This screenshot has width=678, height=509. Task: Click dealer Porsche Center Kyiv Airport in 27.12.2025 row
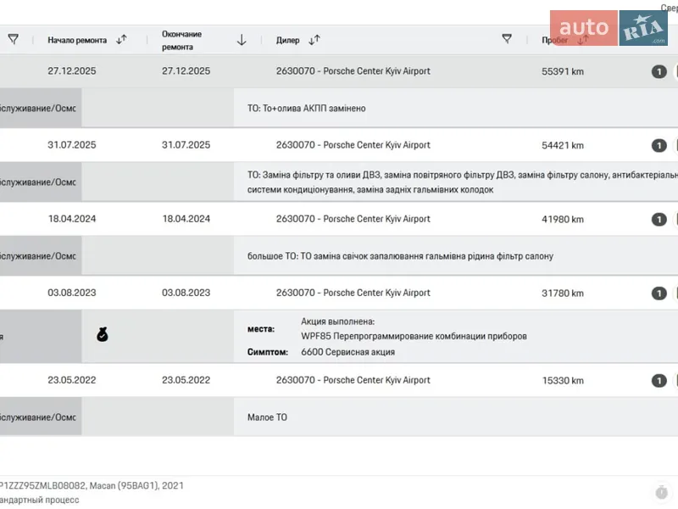(x=353, y=71)
